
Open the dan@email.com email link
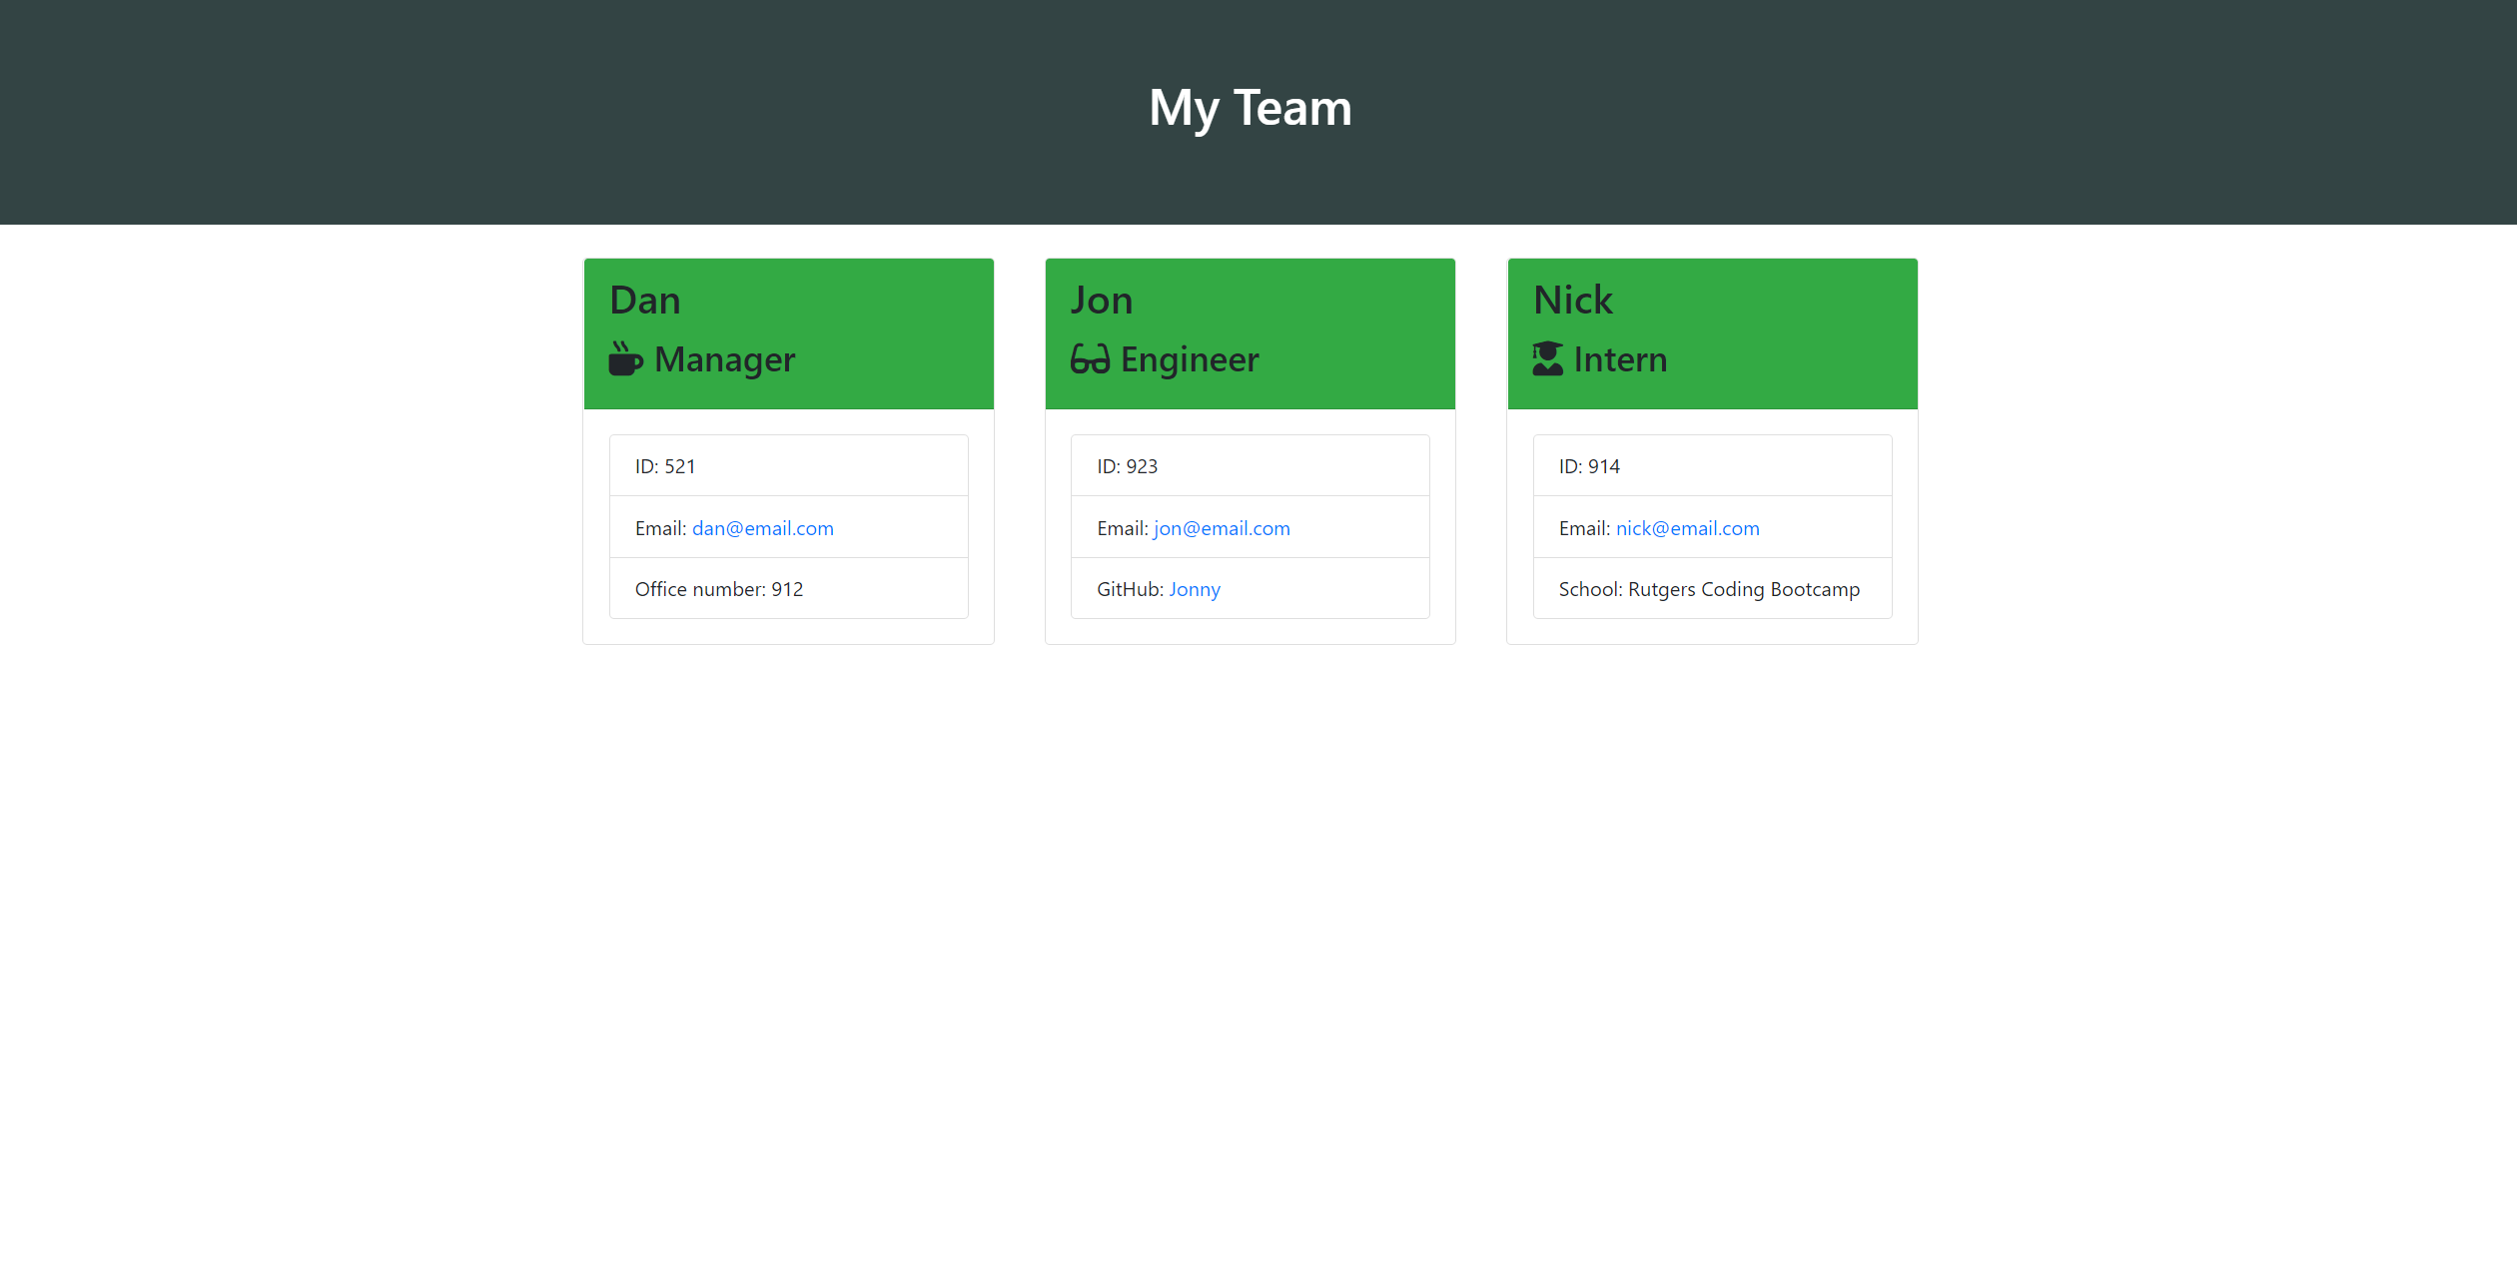pyautogui.click(x=762, y=529)
